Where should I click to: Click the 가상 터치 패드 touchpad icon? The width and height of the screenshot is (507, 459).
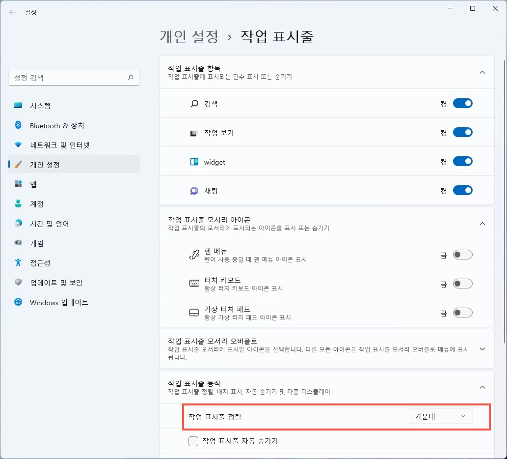194,313
